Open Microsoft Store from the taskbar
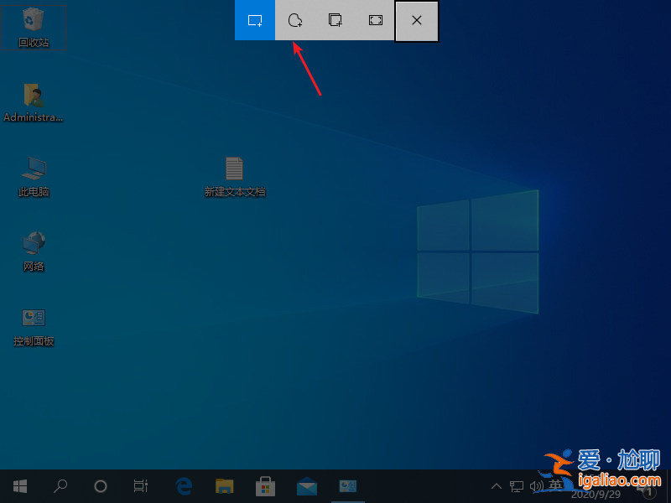This screenshot has width=671, height=503. pyautogui.click(x=265, y=485)
